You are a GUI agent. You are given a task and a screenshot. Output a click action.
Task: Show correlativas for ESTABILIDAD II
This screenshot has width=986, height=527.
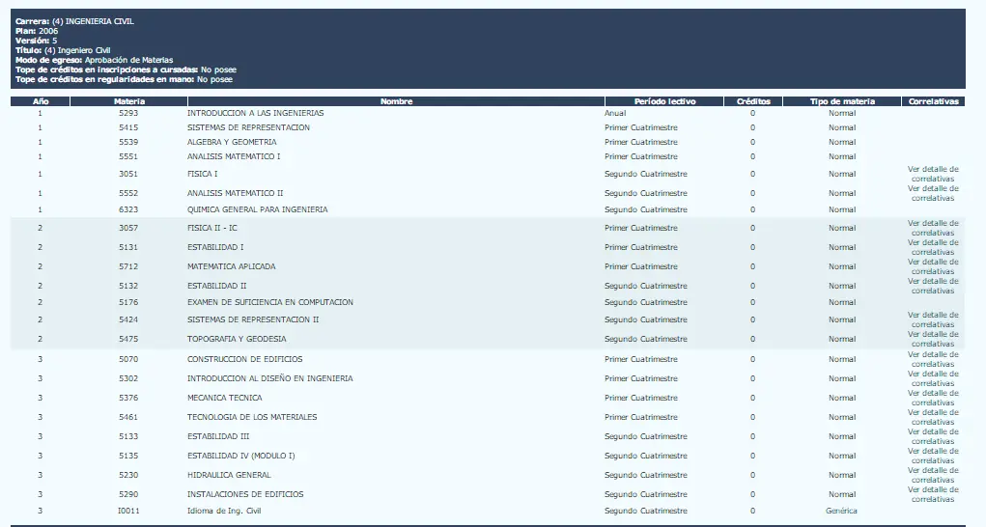(933, 286)
